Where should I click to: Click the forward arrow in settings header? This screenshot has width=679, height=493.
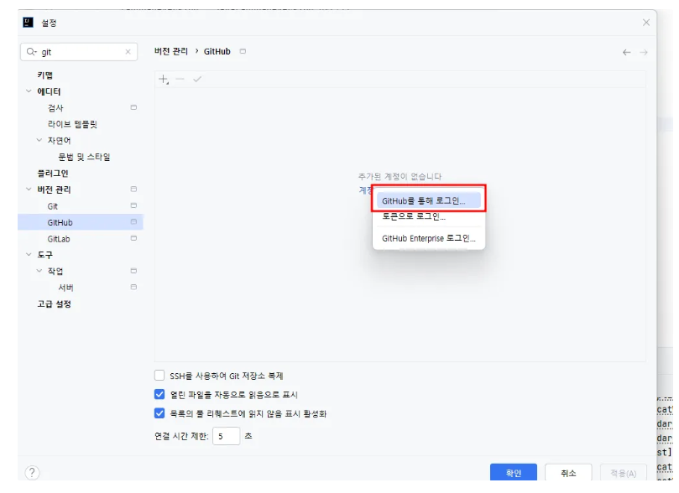click(644, 52)
